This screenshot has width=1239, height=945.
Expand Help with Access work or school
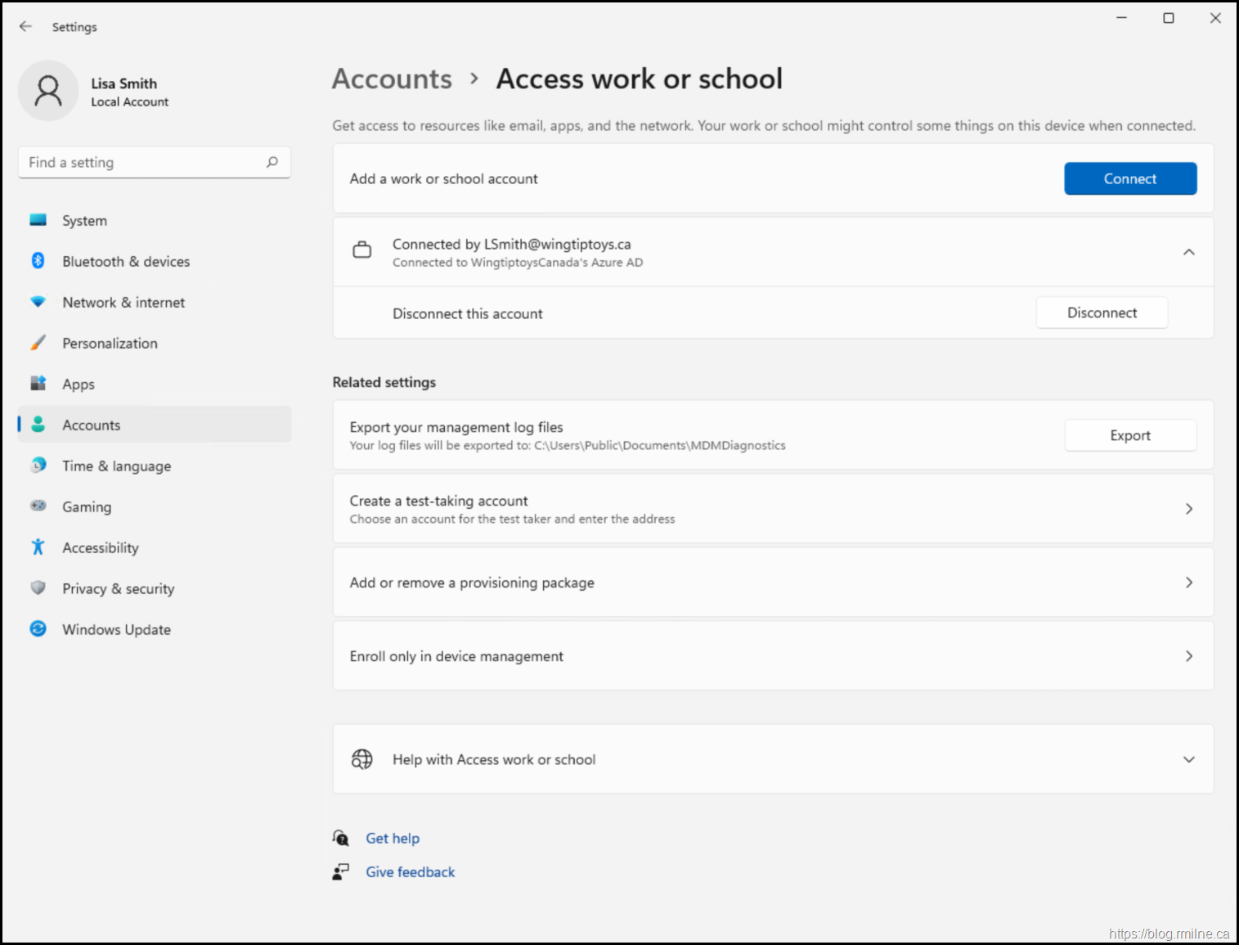point(1188,759)
